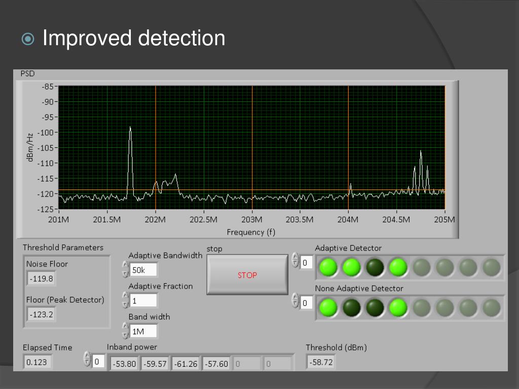Click fifth greyed Inband power cell

[x=247, y=364]
